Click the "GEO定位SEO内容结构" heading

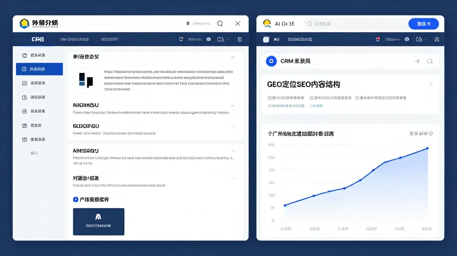tap(303, 84)
